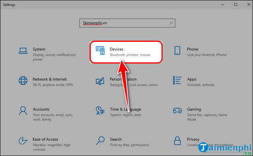253x156 pixels.
Task: Select the Search magnifier category icon
Action: coord(100,141)
